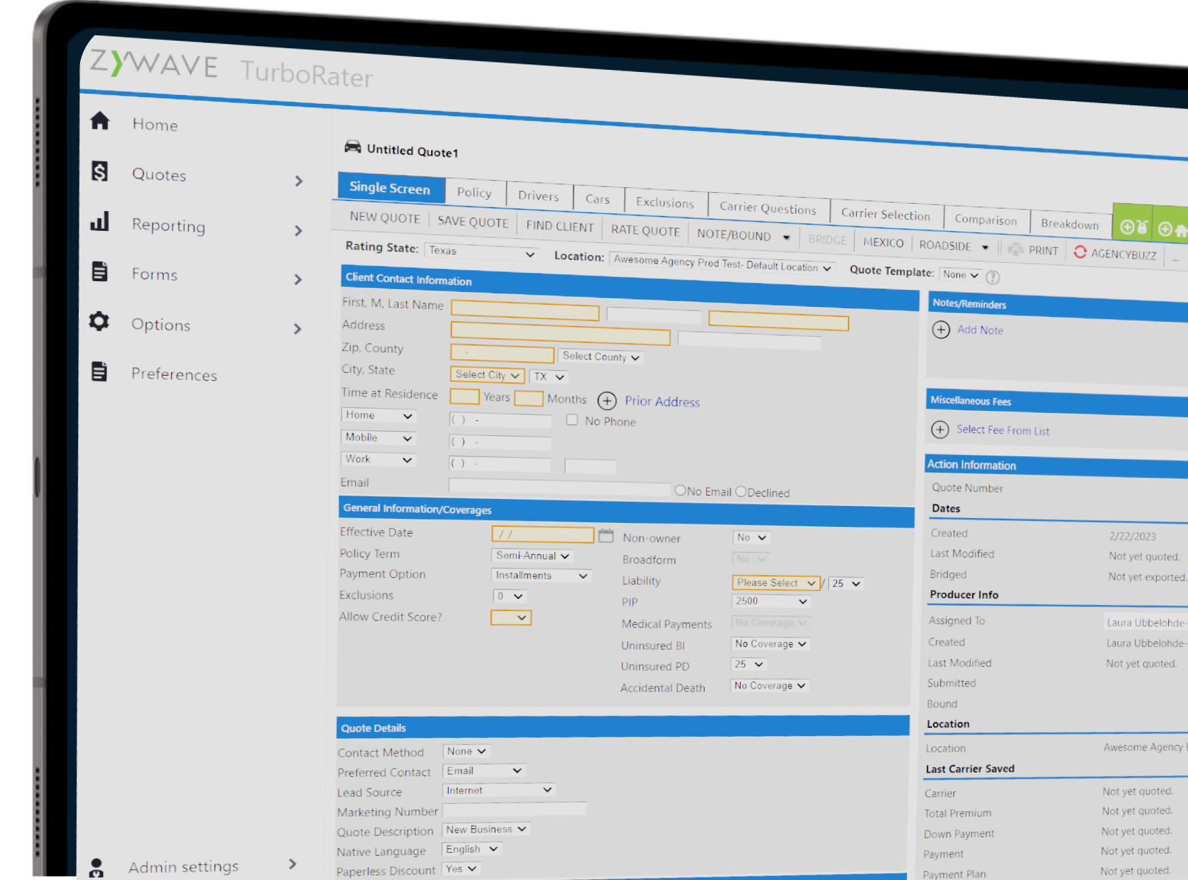Viewport: 1188px width, 880px height.
Task: Click the Email input field
Action: (x=559, y=487)
